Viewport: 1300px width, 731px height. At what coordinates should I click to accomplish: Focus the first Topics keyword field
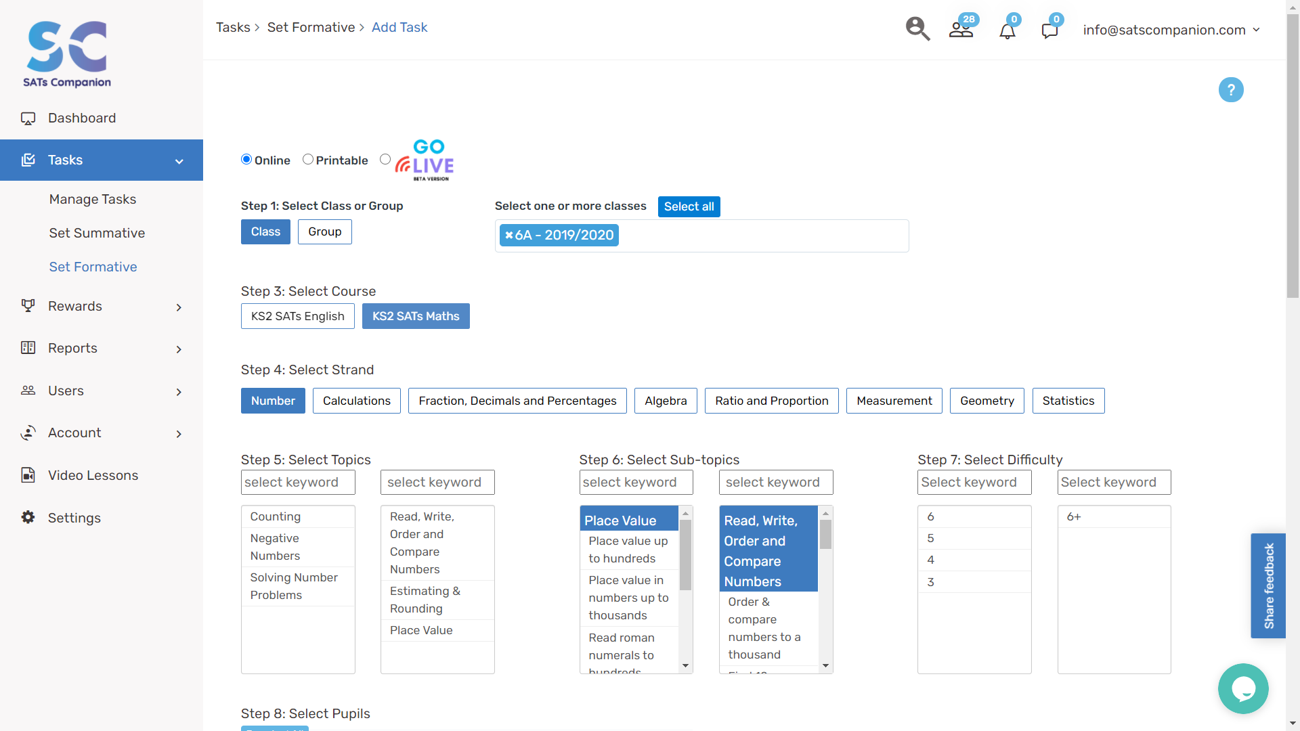point(298,483)
